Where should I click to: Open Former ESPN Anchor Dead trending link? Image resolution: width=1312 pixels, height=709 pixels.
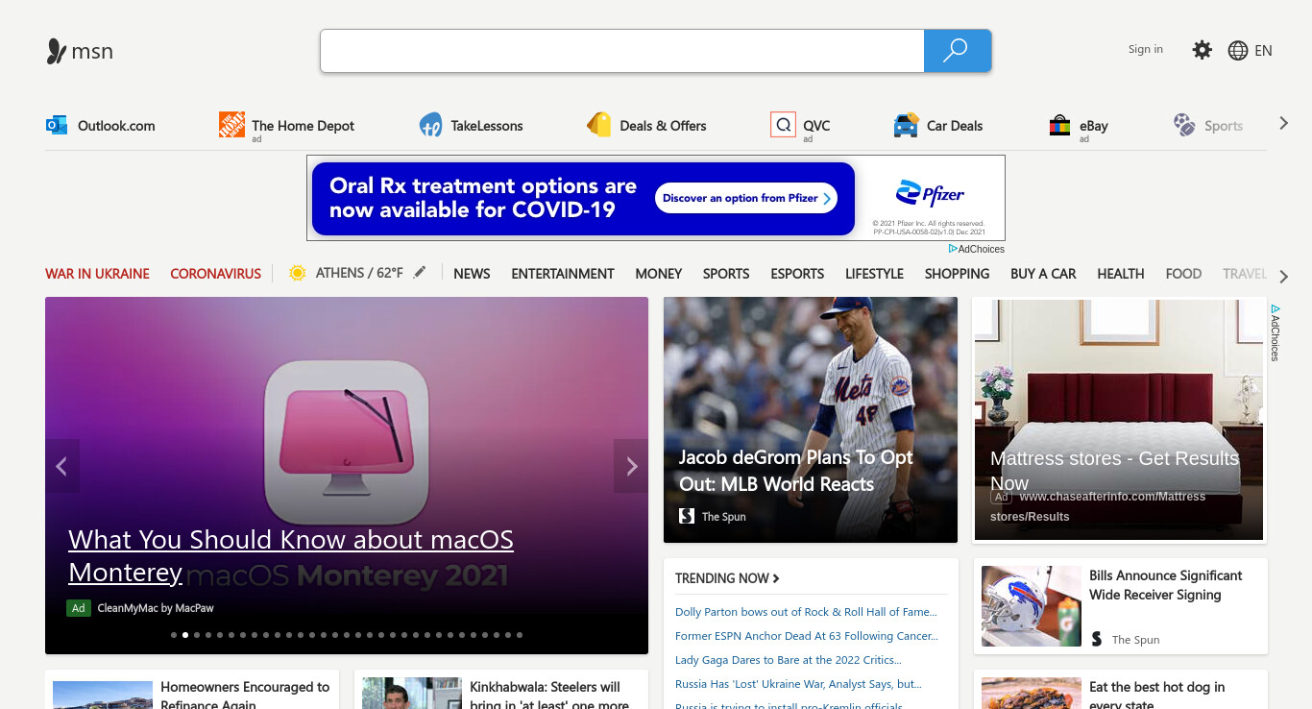click(x=807, y=636)
